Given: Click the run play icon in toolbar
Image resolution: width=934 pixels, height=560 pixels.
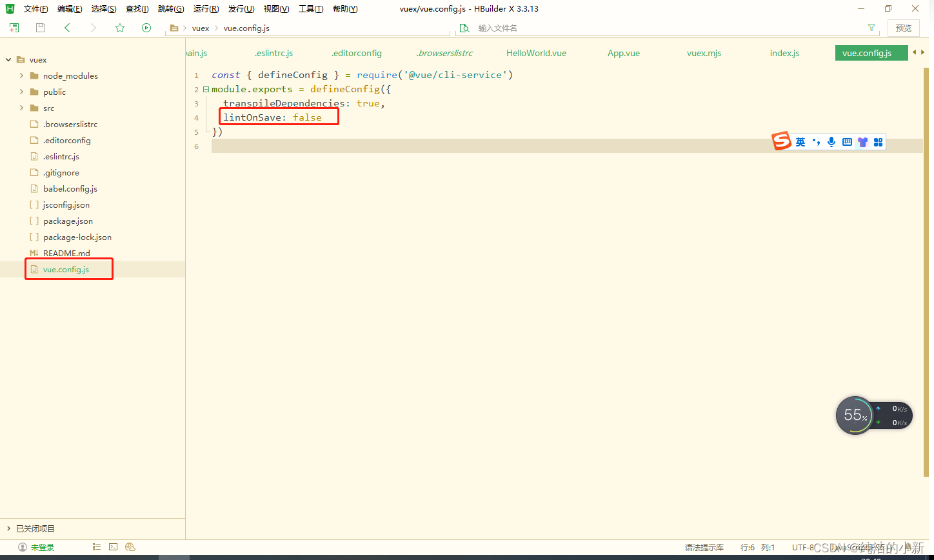Looking at the screenshot, I should [146, 28].
